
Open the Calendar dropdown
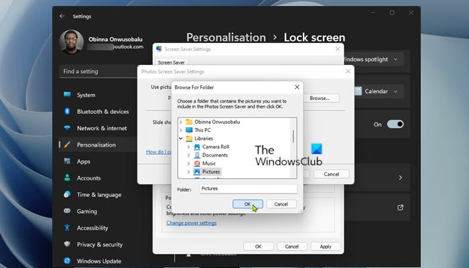[378, 91]
